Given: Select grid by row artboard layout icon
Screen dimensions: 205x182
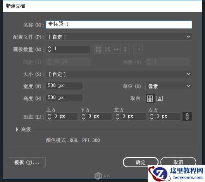Looking at the screenshot, I should pos(98,49).
